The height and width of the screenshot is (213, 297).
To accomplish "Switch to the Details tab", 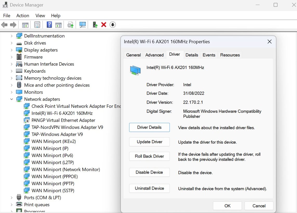I will 192,55.
